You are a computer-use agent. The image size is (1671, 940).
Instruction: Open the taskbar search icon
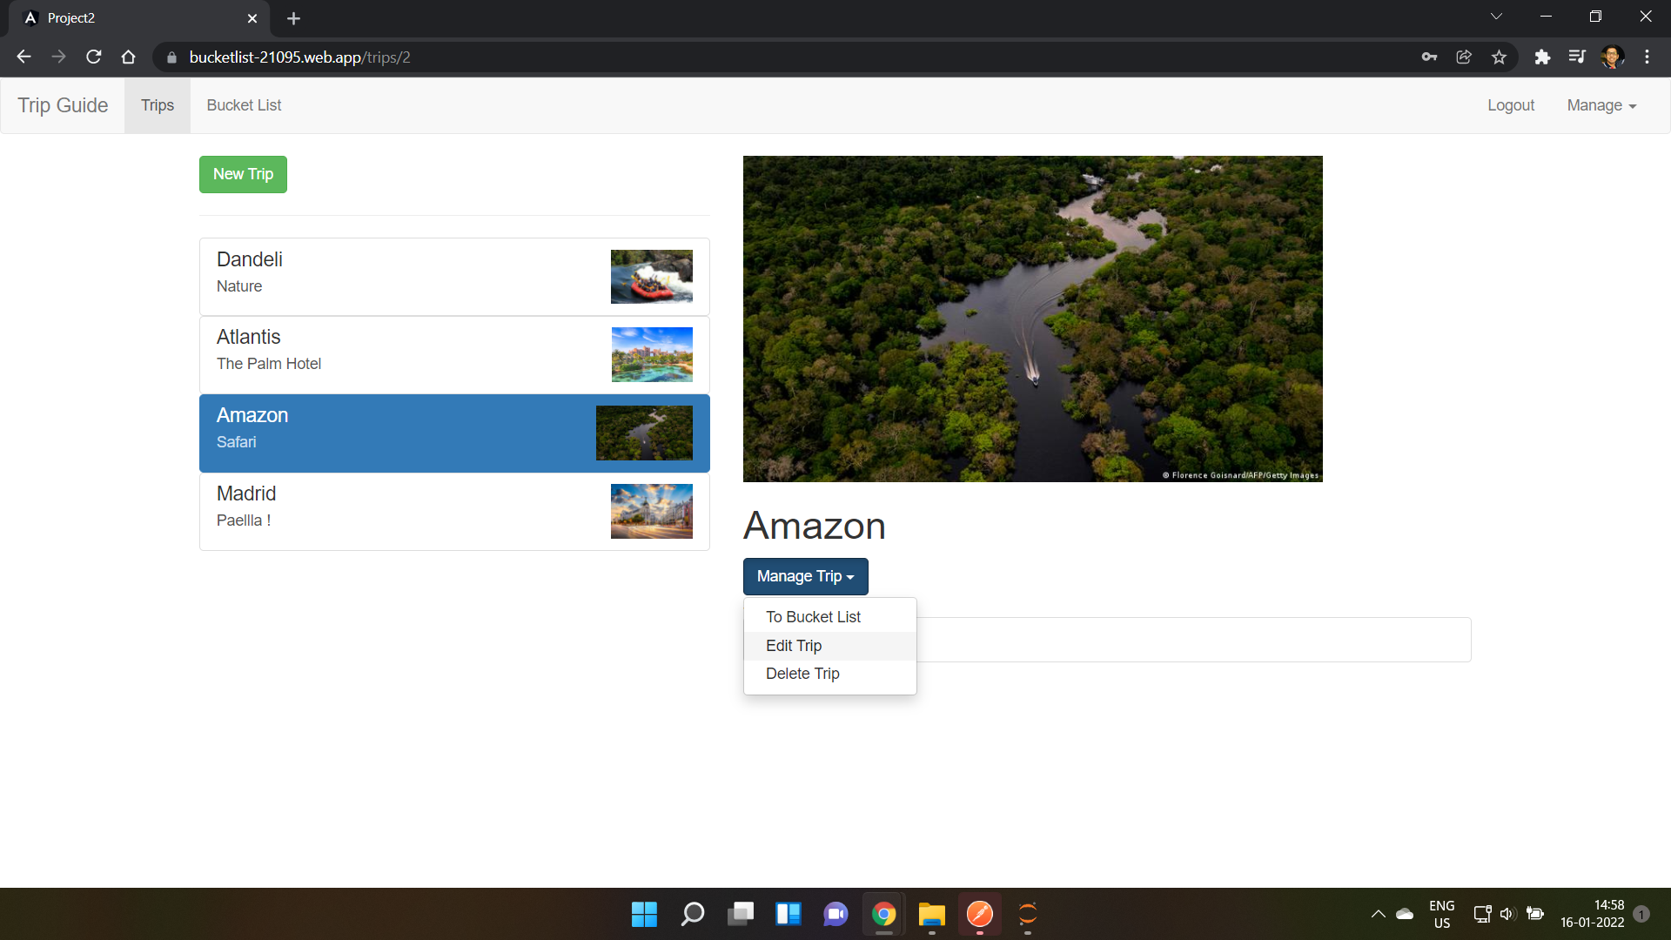click(693, 914)
